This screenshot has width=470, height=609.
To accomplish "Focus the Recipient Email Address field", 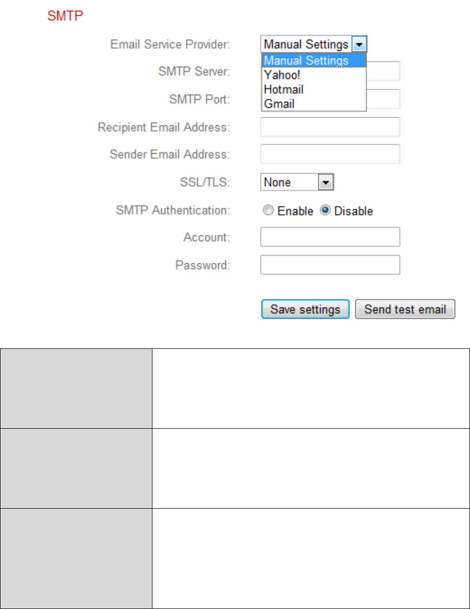I will point(330,127).
